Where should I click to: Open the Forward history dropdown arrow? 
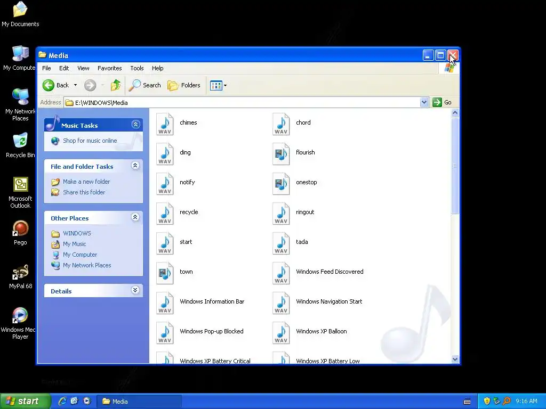102,85
